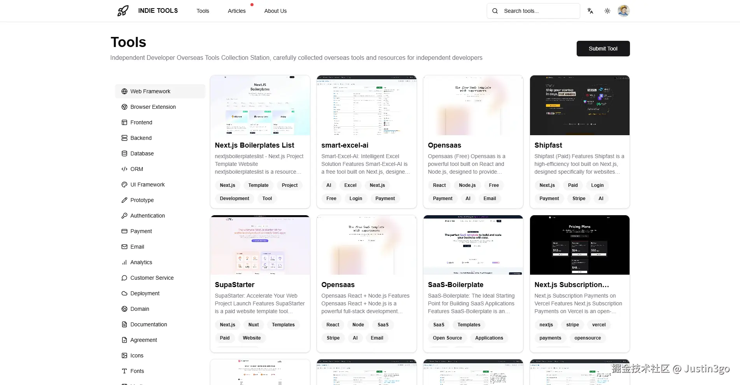Click the Payment credit card icon
This screenshot has height=385, width=740.
pos(124,231)
